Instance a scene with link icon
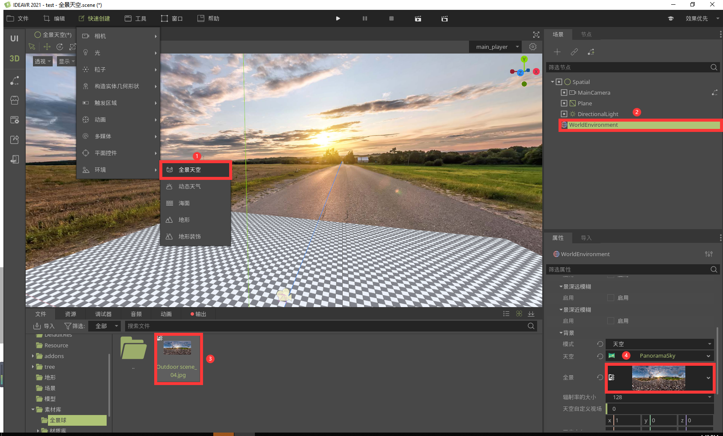 (574, 52)
